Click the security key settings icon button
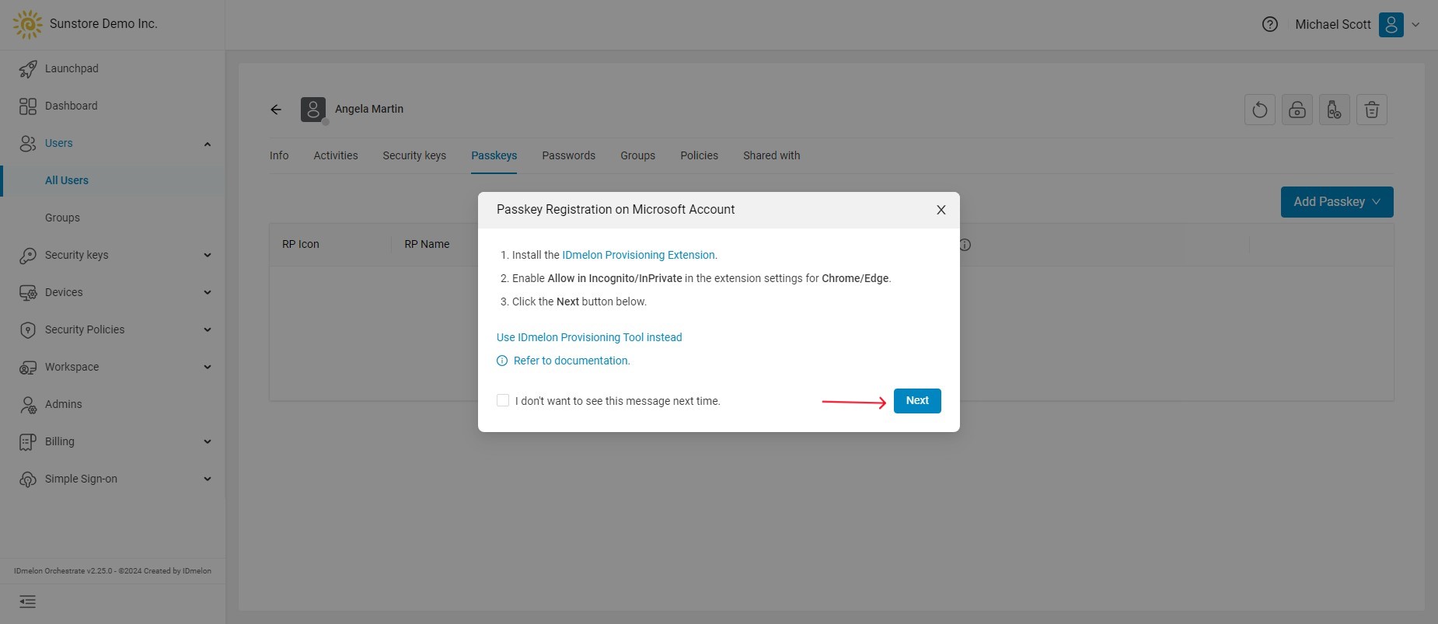 1335,110
